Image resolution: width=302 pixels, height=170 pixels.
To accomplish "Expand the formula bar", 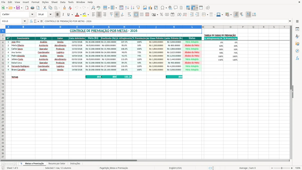I will (x=290, y=21).
